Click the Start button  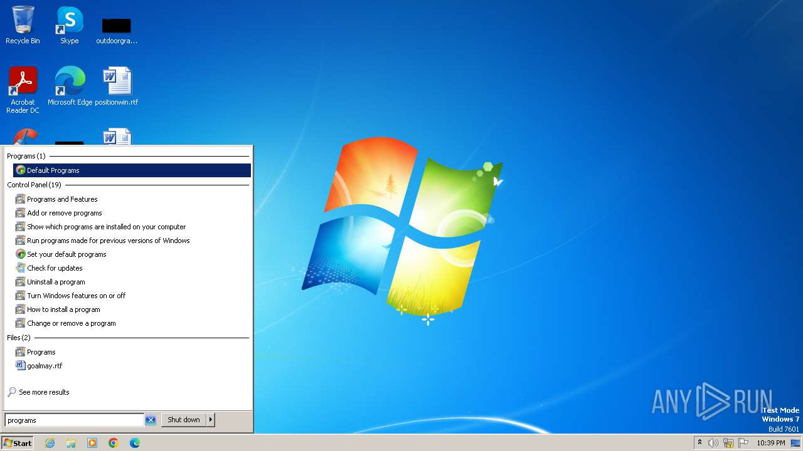pyautogui.click(x=17, y=443)
